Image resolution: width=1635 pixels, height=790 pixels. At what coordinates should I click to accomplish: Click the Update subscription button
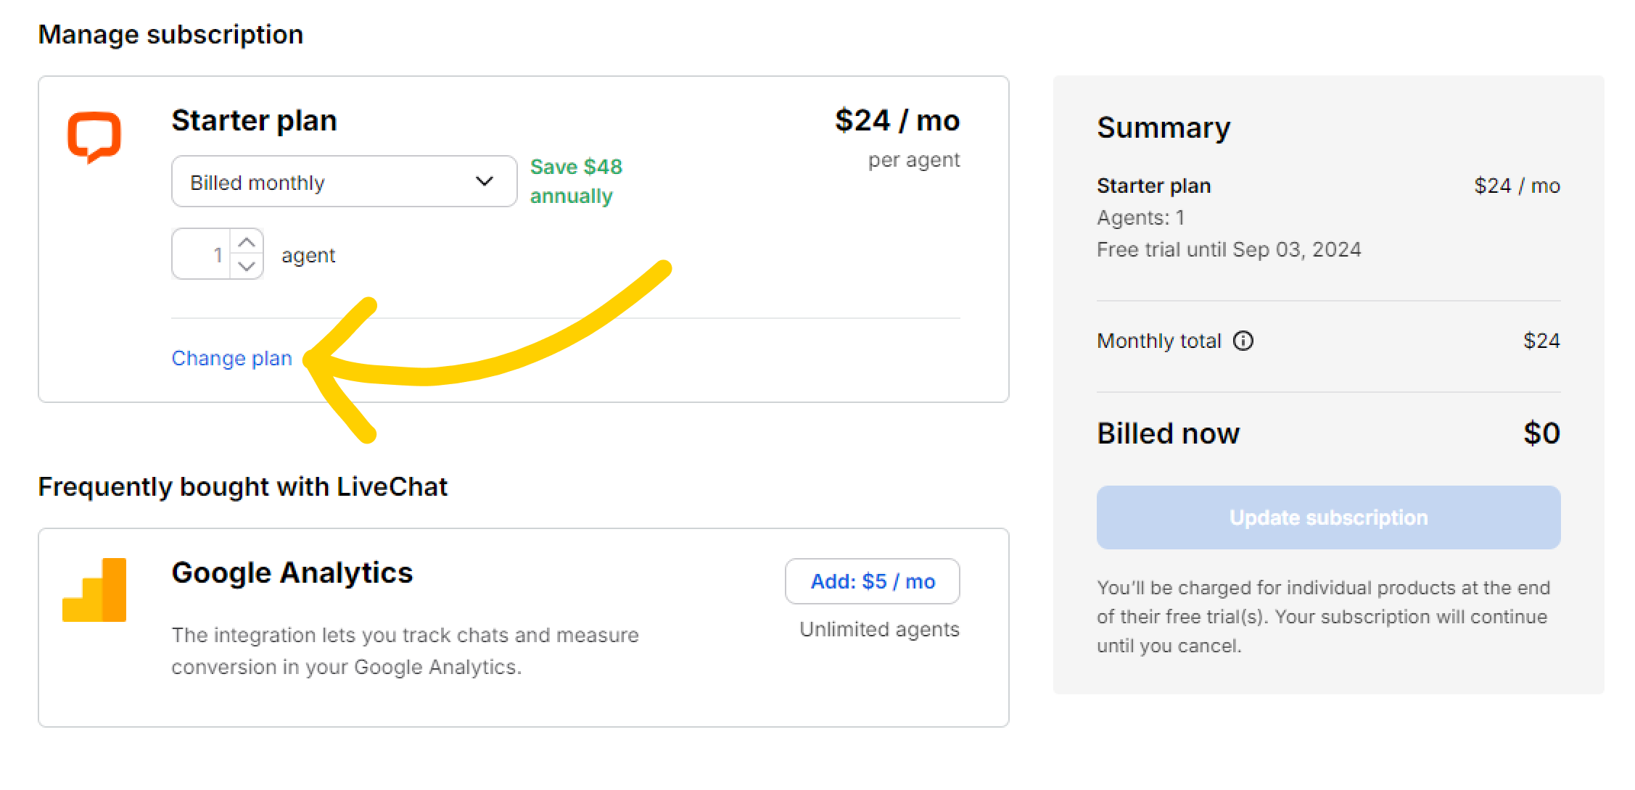tap(1328, 517)
